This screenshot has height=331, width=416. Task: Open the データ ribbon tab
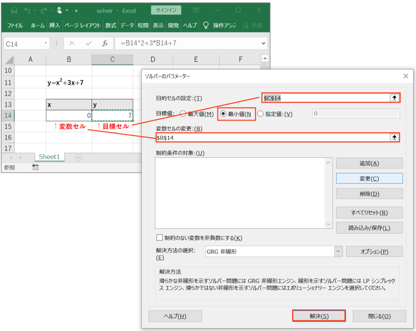coord(127,25)
